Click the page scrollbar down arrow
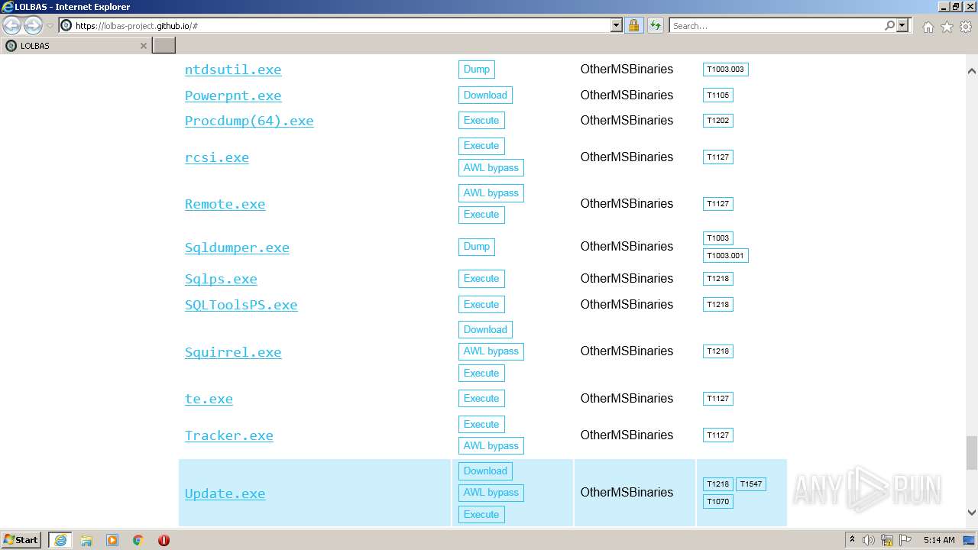This screenshot has height=550, width=978. coord(971,513)
